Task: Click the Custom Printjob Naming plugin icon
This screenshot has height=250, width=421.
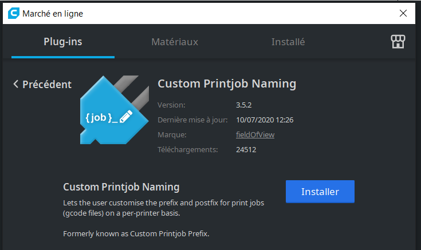Action: click(112, 110)
